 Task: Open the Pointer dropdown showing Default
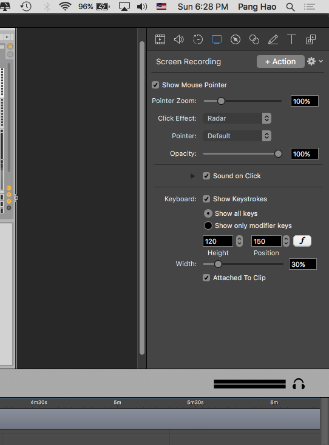[x=237, y=136]
